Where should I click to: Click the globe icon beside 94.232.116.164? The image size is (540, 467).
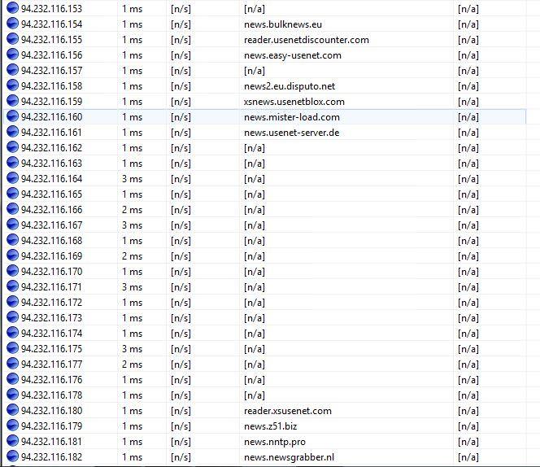[x=12, y=178]
